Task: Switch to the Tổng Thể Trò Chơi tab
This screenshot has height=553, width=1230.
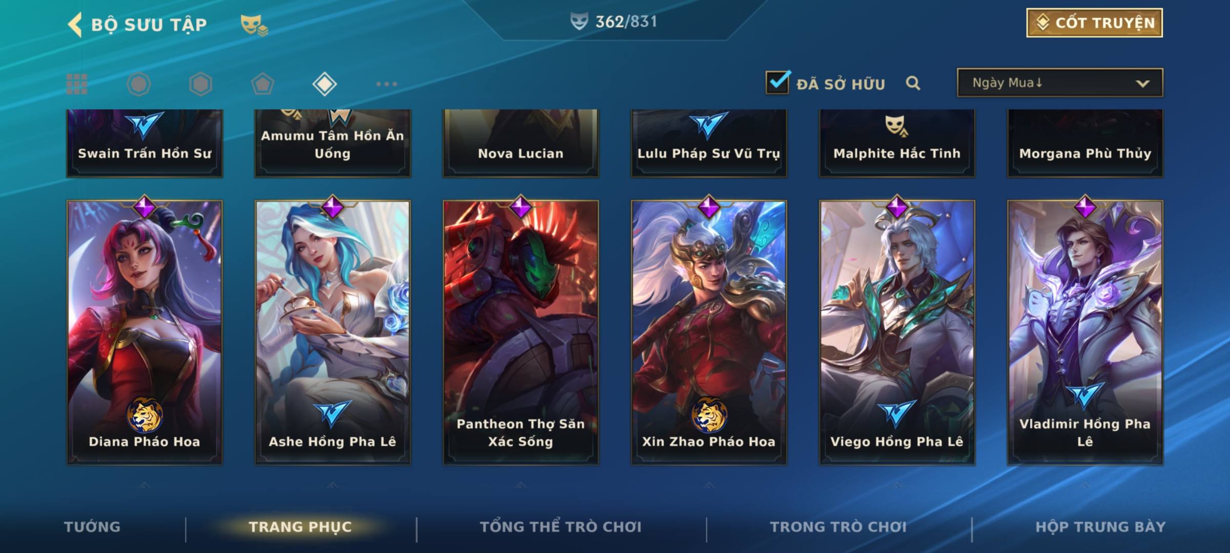Action: pos(561,527)
